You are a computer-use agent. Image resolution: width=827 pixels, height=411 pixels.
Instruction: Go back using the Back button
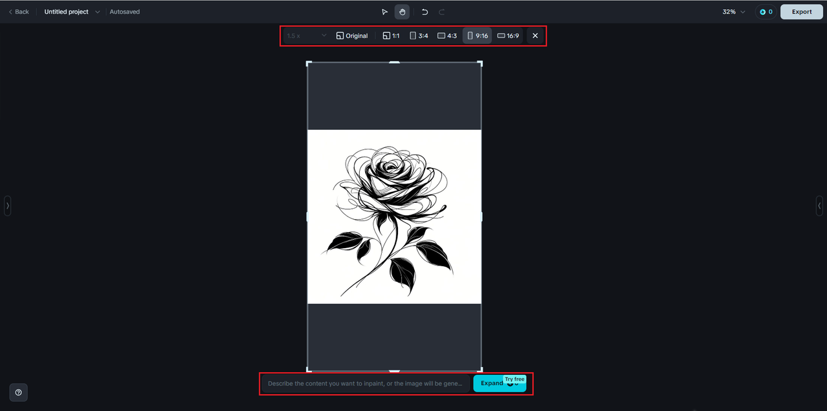coord(19,12)
